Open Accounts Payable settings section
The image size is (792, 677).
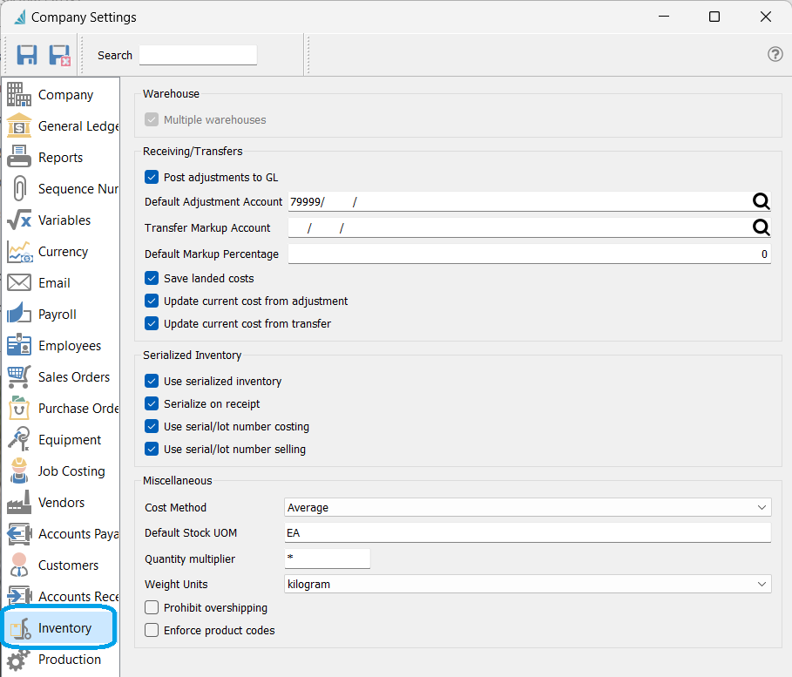coord(61,533)
